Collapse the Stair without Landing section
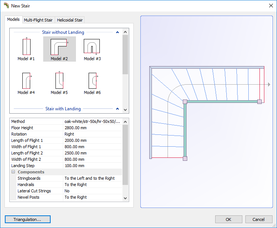The image size is (277, 228). click(x=118, y=32)
